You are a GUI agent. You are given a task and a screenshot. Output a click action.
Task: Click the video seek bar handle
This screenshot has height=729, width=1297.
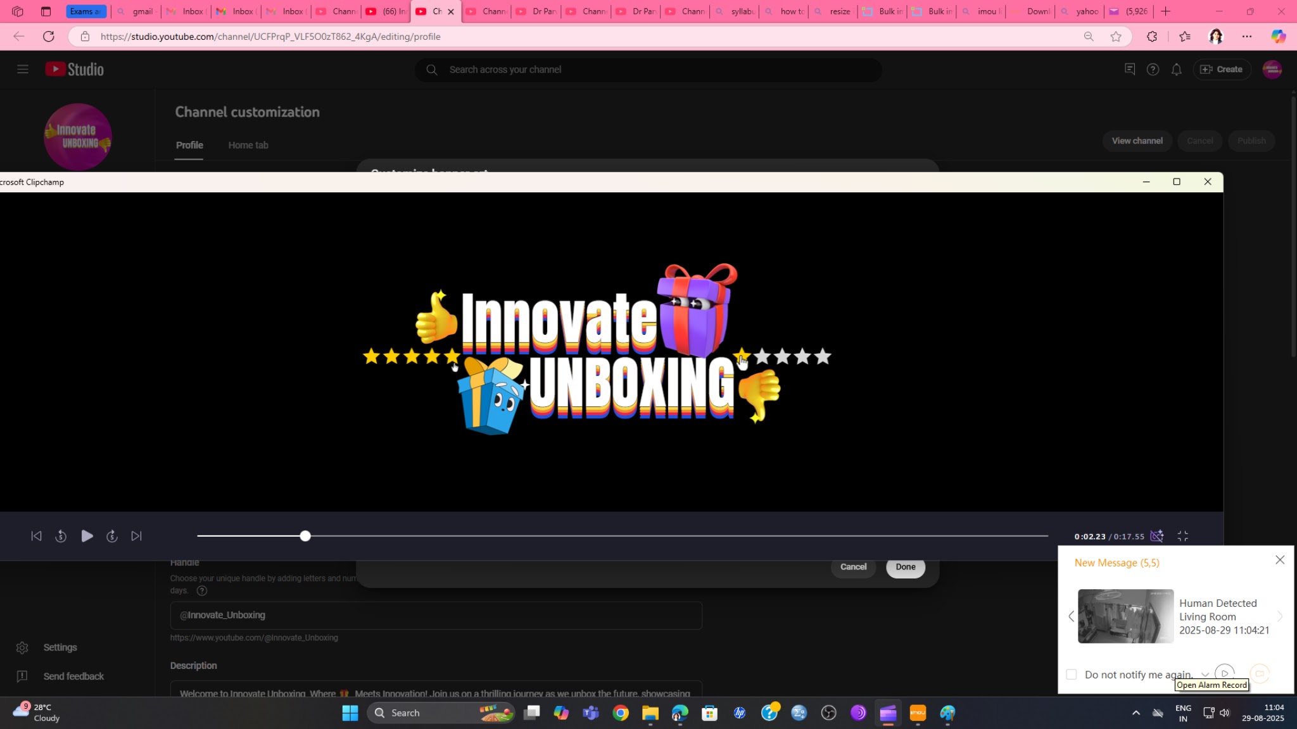tap(305, 536)
